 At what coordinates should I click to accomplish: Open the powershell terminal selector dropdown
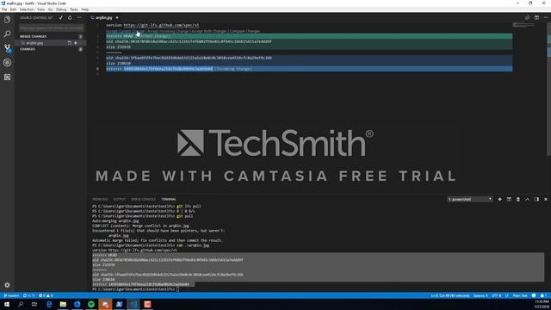pos(469,199)
